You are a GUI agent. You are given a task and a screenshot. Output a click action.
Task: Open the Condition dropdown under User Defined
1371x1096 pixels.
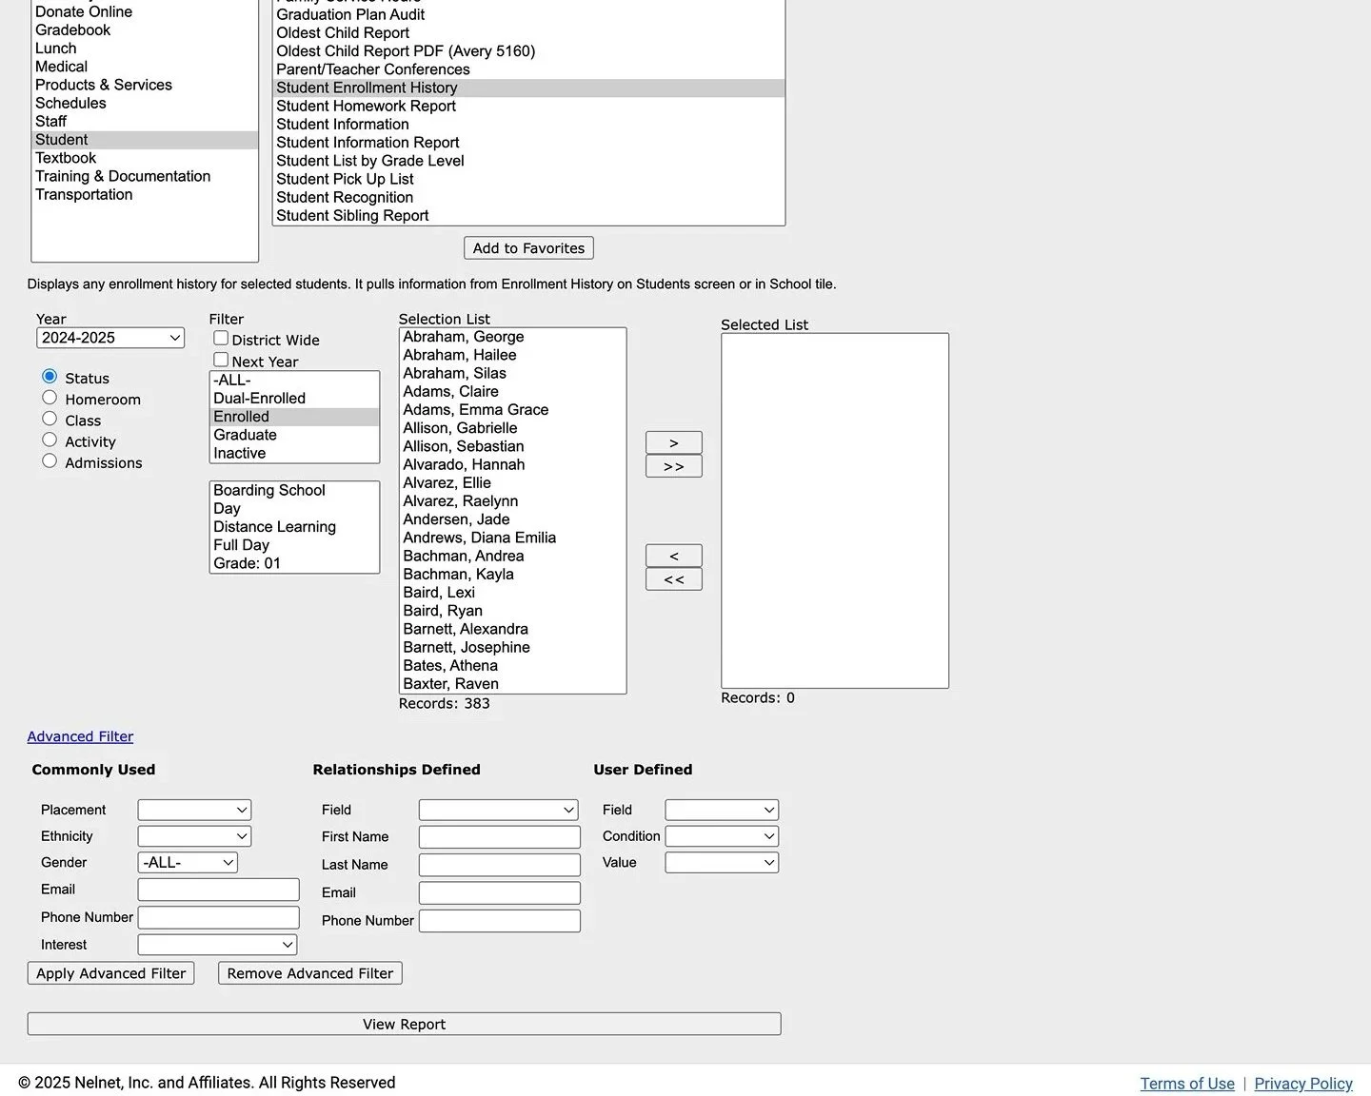click(721, 835)
